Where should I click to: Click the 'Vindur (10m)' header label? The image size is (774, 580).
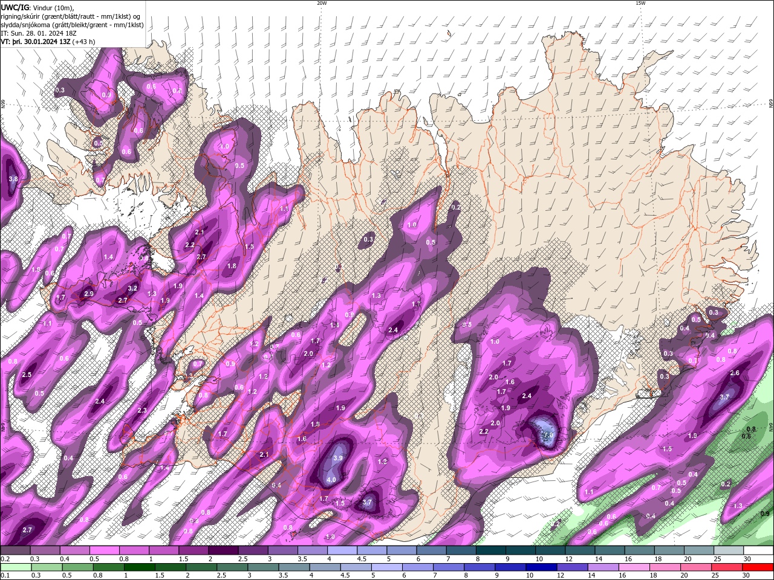point(53,7)
